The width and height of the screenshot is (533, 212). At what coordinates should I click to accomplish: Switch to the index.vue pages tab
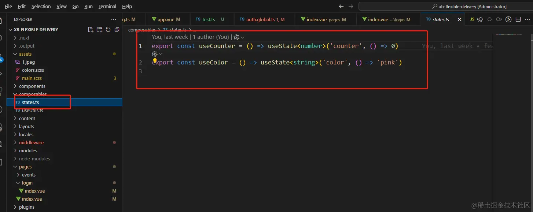pos(325,19)
